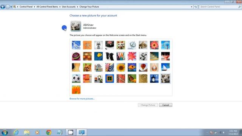Pick the orange brick tiles picture
Screen dimensions: 242x136
[x=87, y=79]
